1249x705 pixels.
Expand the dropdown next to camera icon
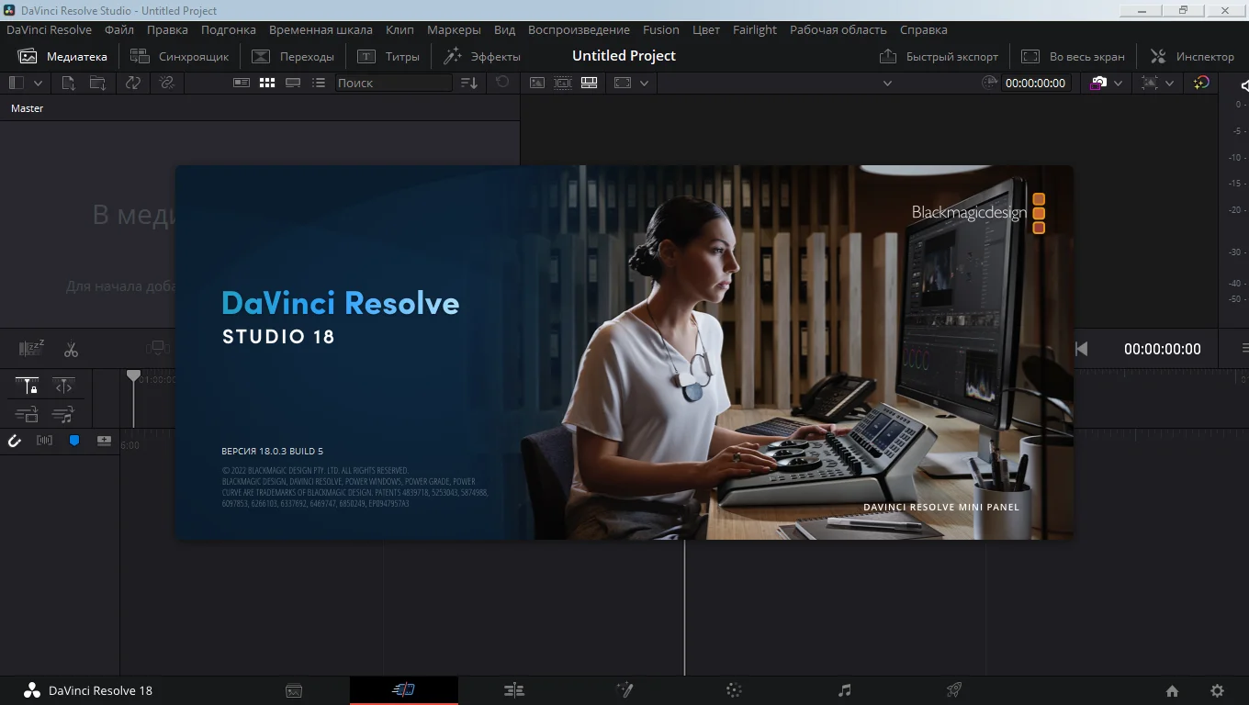click(1118, 83)
